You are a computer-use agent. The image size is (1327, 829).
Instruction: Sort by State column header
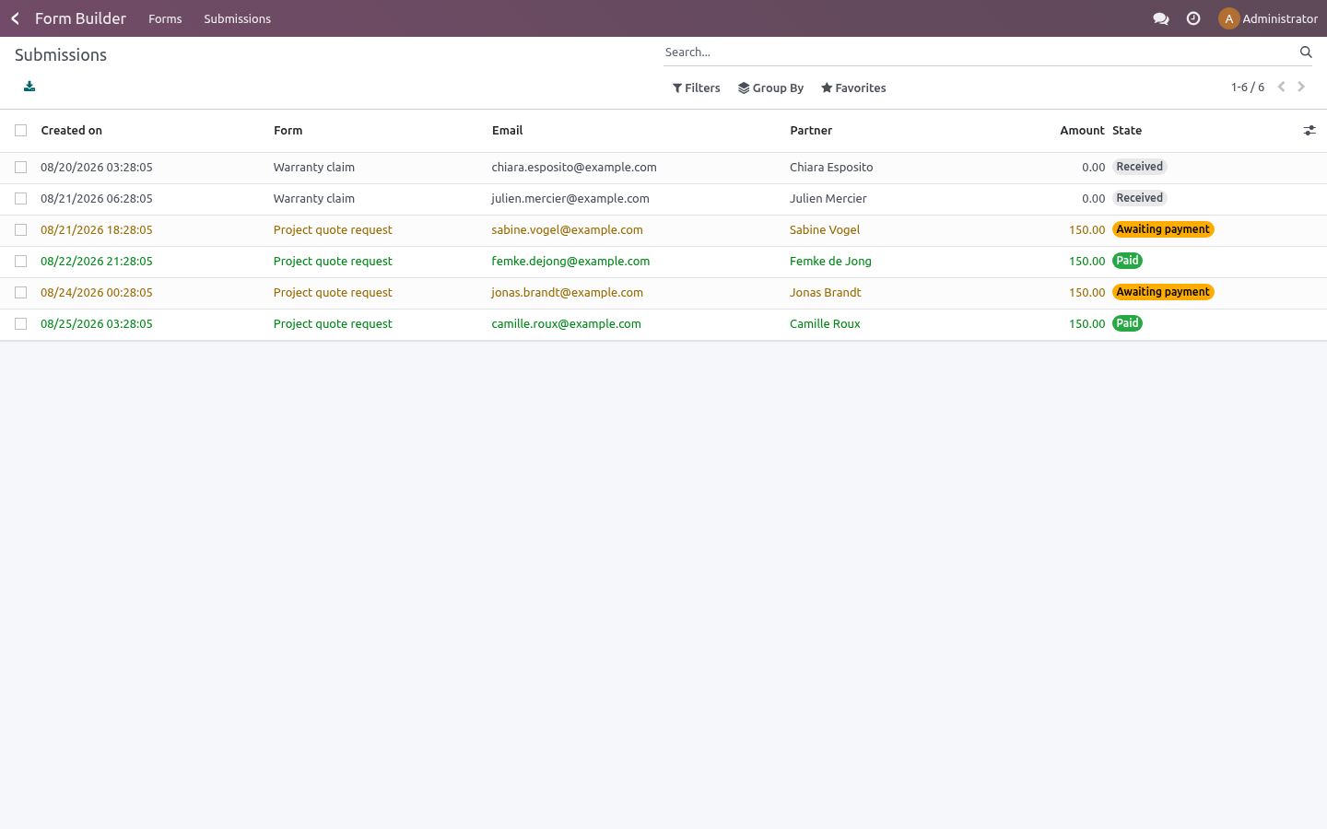[1127, 131]
